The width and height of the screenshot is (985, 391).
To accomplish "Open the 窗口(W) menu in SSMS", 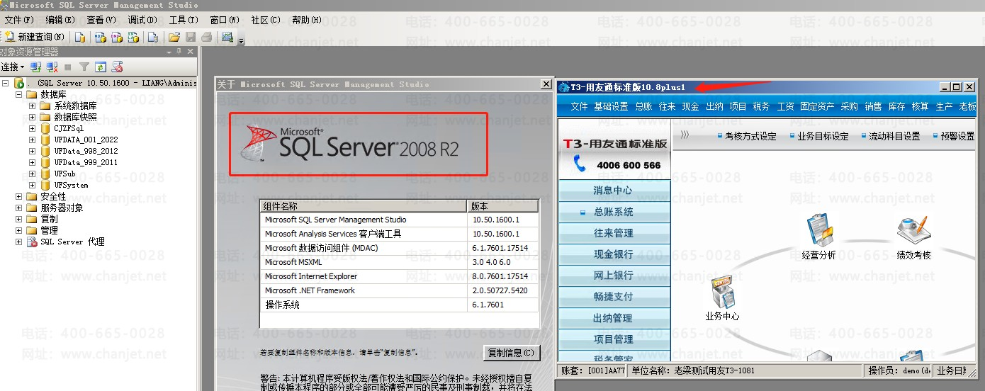I will pos(225,20).
